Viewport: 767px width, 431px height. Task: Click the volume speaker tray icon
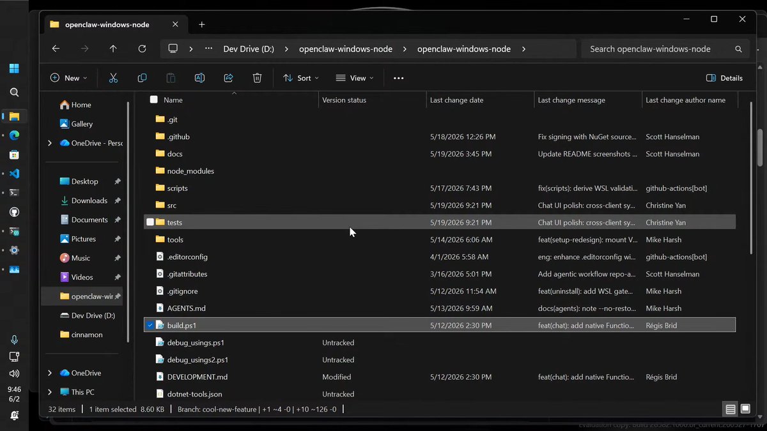point(14,374)
